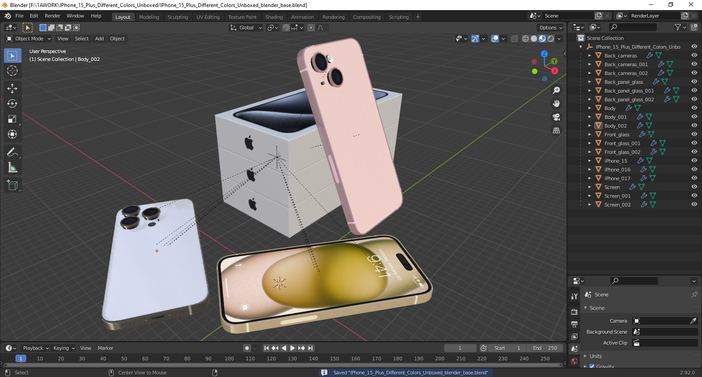Hide Screen_002 with eye icon
This screenshot has width=702, height=377.
pyautogui.click(x=694, y=205)
